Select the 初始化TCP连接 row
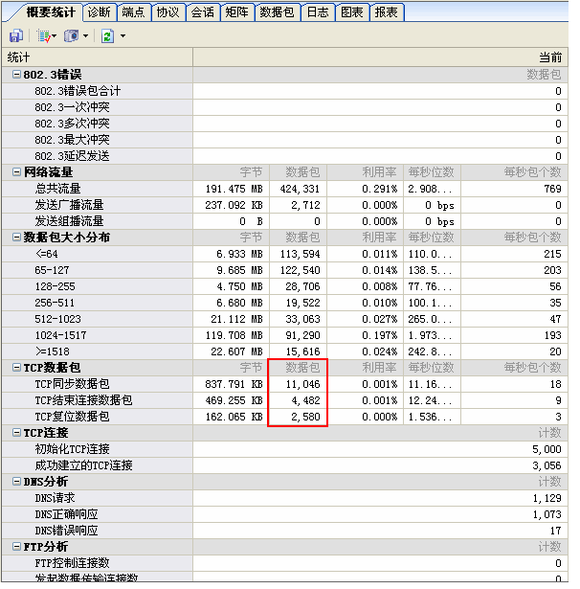 [x=284, y=449]
